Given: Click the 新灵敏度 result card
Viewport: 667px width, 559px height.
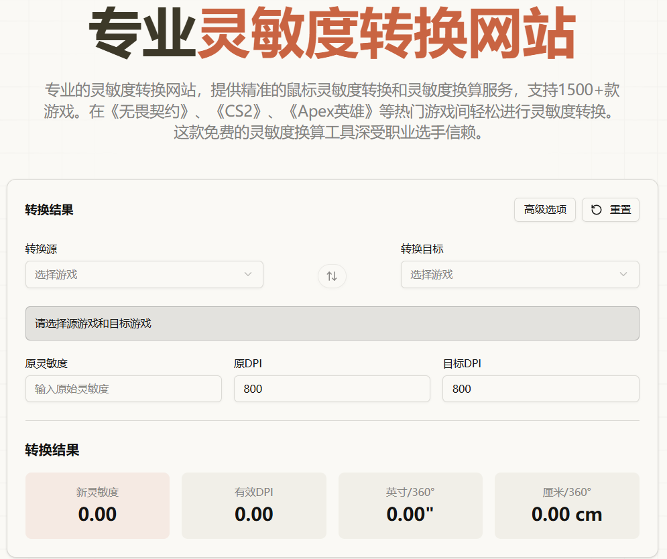Looking at the screenshot, I should (x=97, y=505).
